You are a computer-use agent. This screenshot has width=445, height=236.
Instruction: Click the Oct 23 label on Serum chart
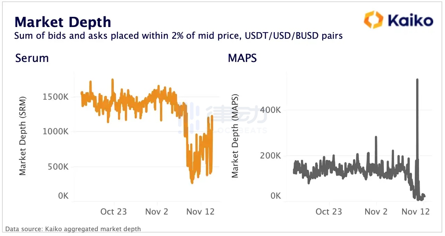click(113, 211)
